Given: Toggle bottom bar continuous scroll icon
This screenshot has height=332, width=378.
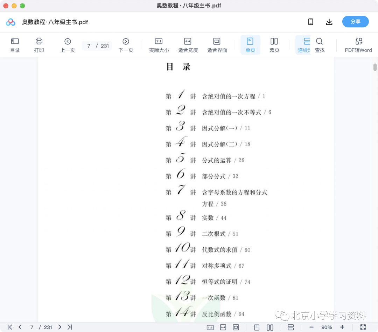Looking at the screenshot, I should 291,327.
